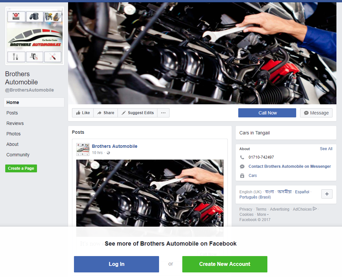This screenshot has width=342, height=277.
Task: Open the Photos section
Action: 13,134
